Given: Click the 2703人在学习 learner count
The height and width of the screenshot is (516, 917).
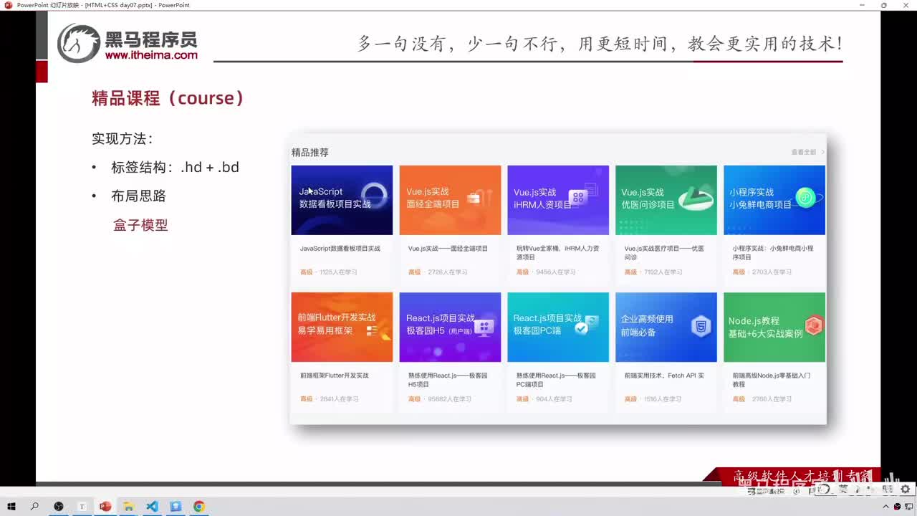Looking at the screenshot, I should coord(772,272).
